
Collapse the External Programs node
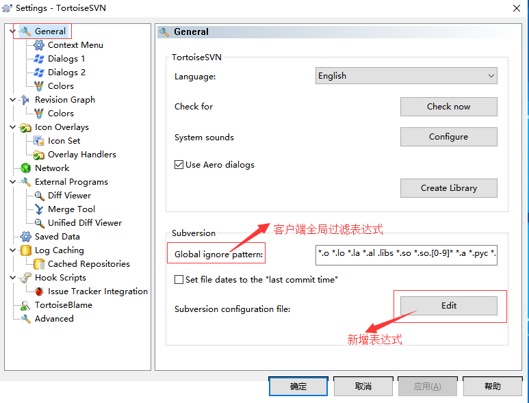click(x=12, y=182)
